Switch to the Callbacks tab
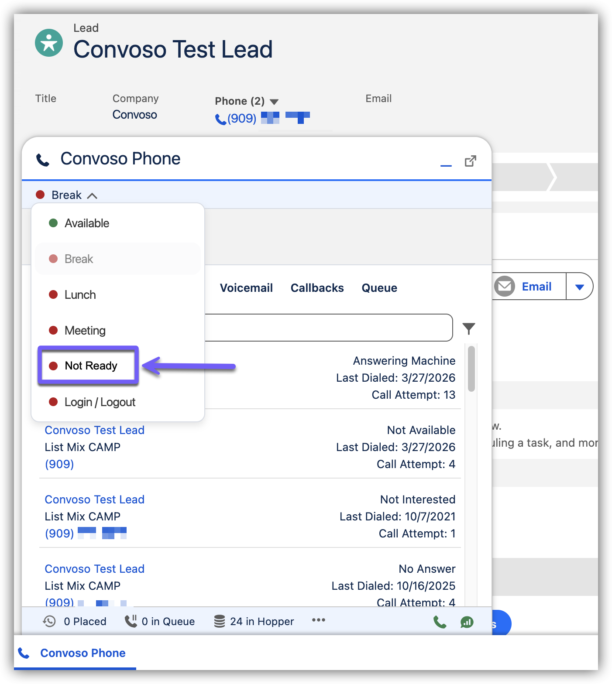This screenshot has width=612, height=684. pyautogui.click(x=317, y=288)
